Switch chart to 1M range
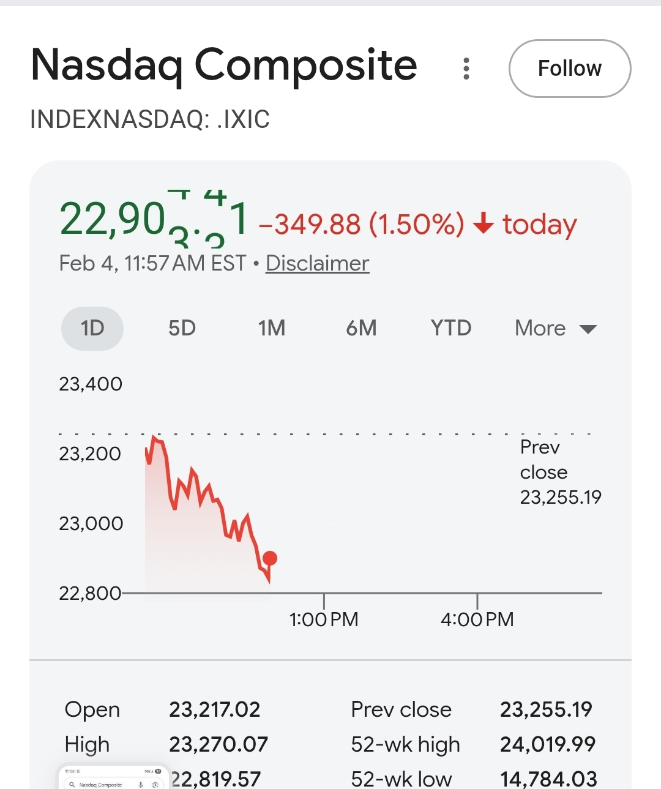 [272, 328]
